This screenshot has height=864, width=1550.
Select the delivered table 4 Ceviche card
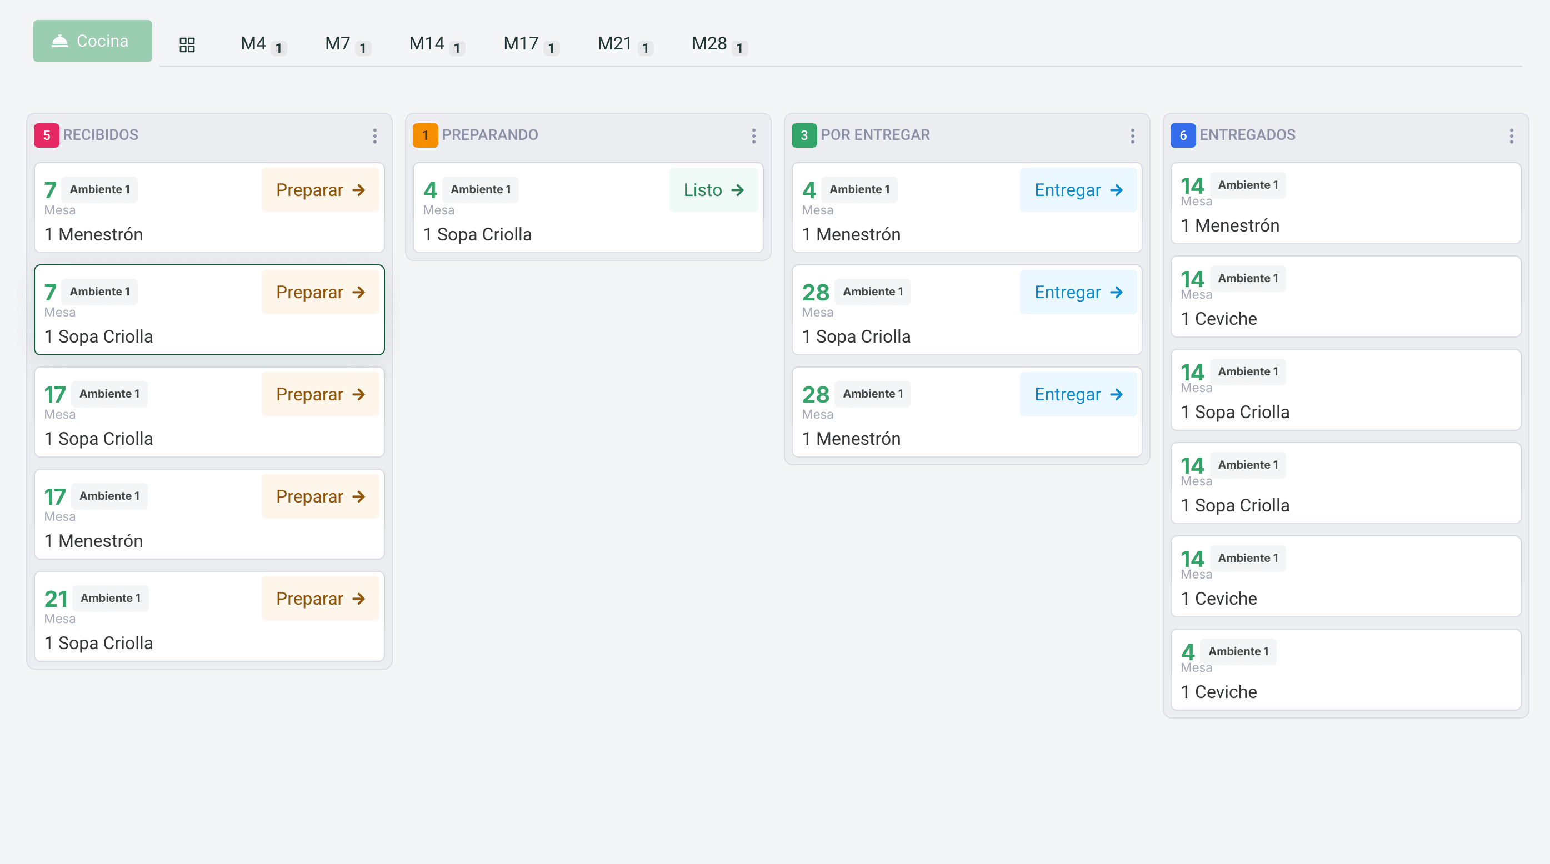[1345, 669]
